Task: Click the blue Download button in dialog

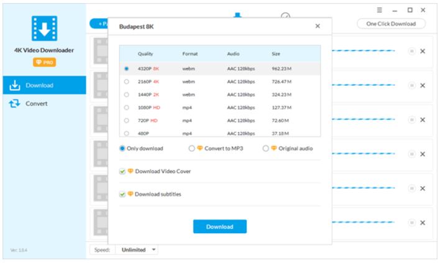Action: pyautogui.click(x=220, y=226)
